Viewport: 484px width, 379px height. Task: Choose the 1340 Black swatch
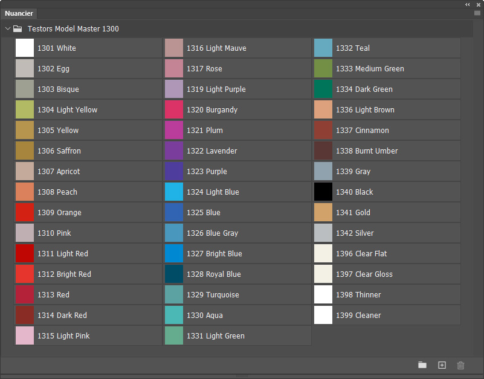(x=323, y=192)
